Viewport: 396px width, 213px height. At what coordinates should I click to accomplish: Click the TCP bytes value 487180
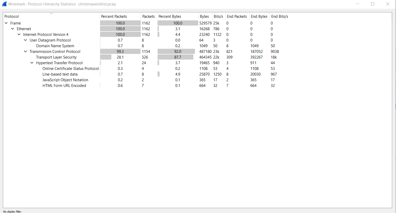coord(205,52)
